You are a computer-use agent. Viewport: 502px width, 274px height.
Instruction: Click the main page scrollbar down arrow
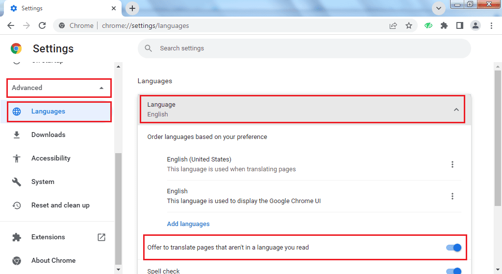point(498,270)
